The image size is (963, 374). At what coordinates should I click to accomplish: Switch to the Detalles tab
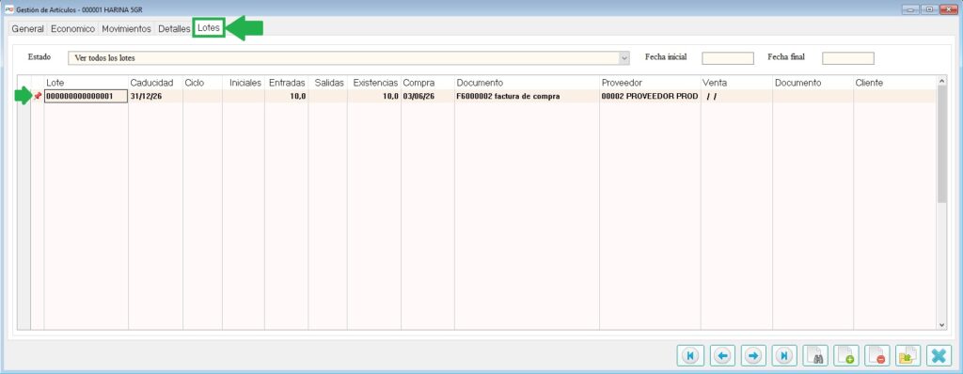coord(174,29)
